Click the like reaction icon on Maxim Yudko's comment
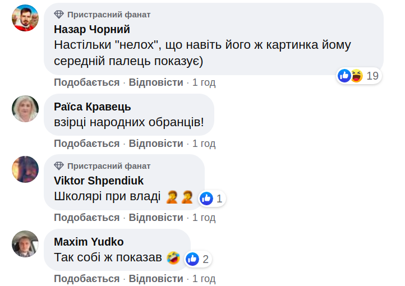 192,259
